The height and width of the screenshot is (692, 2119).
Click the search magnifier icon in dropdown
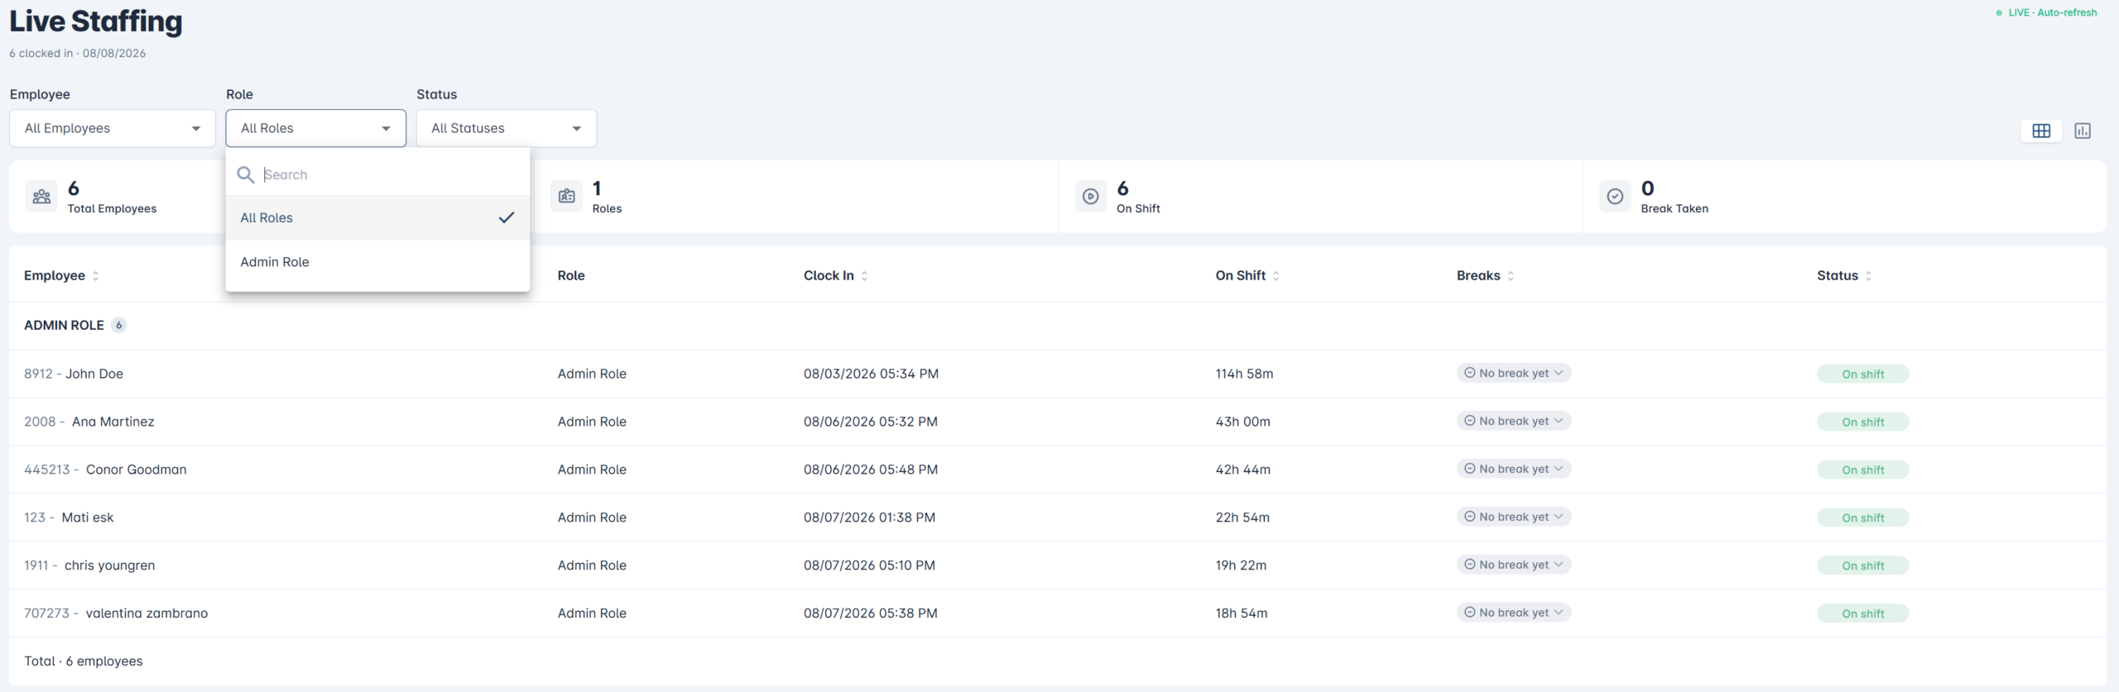pyautogui.click(x=246, y=174)
